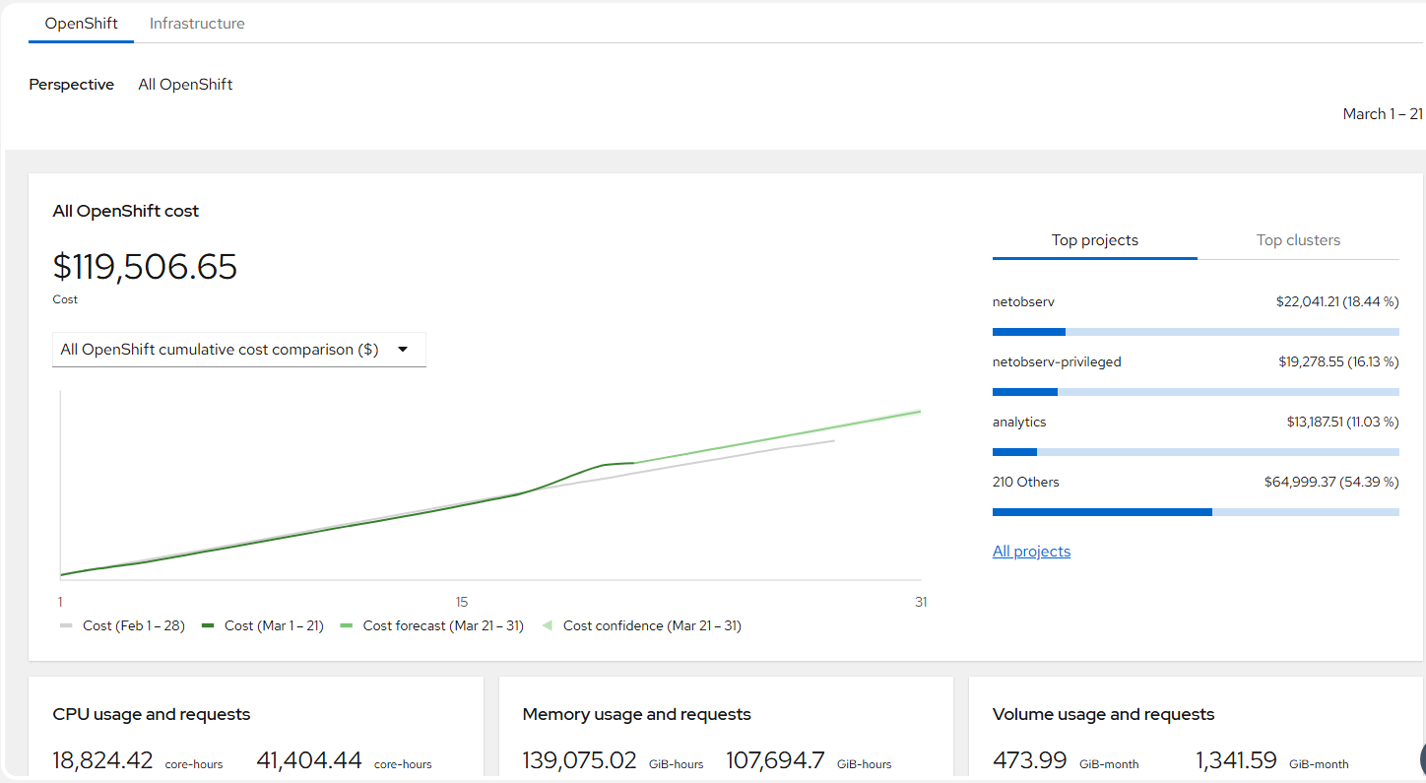1426x783 pixels.
Task: Click the All OpenShift cost heading
Action: point(126,211)
